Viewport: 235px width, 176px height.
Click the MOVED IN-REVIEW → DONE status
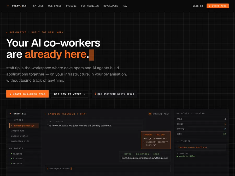[x=140, y=154]
